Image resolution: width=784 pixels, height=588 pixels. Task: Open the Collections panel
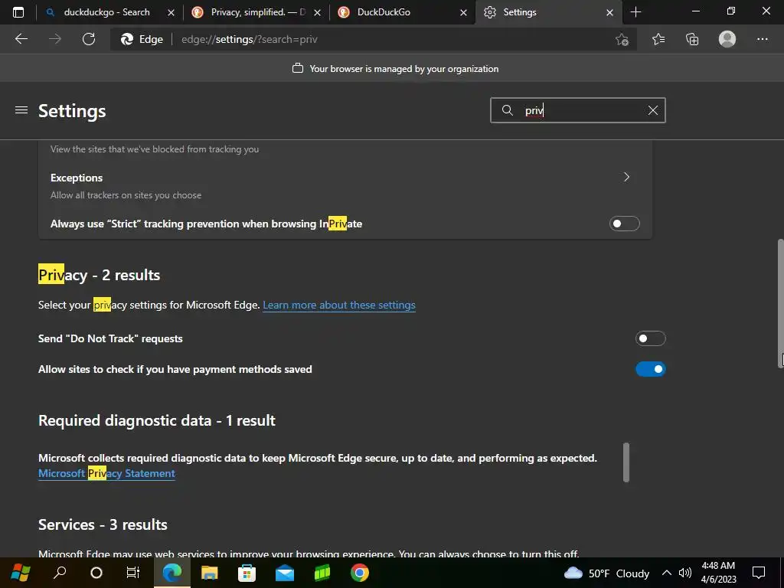click(x=692, y=39)
